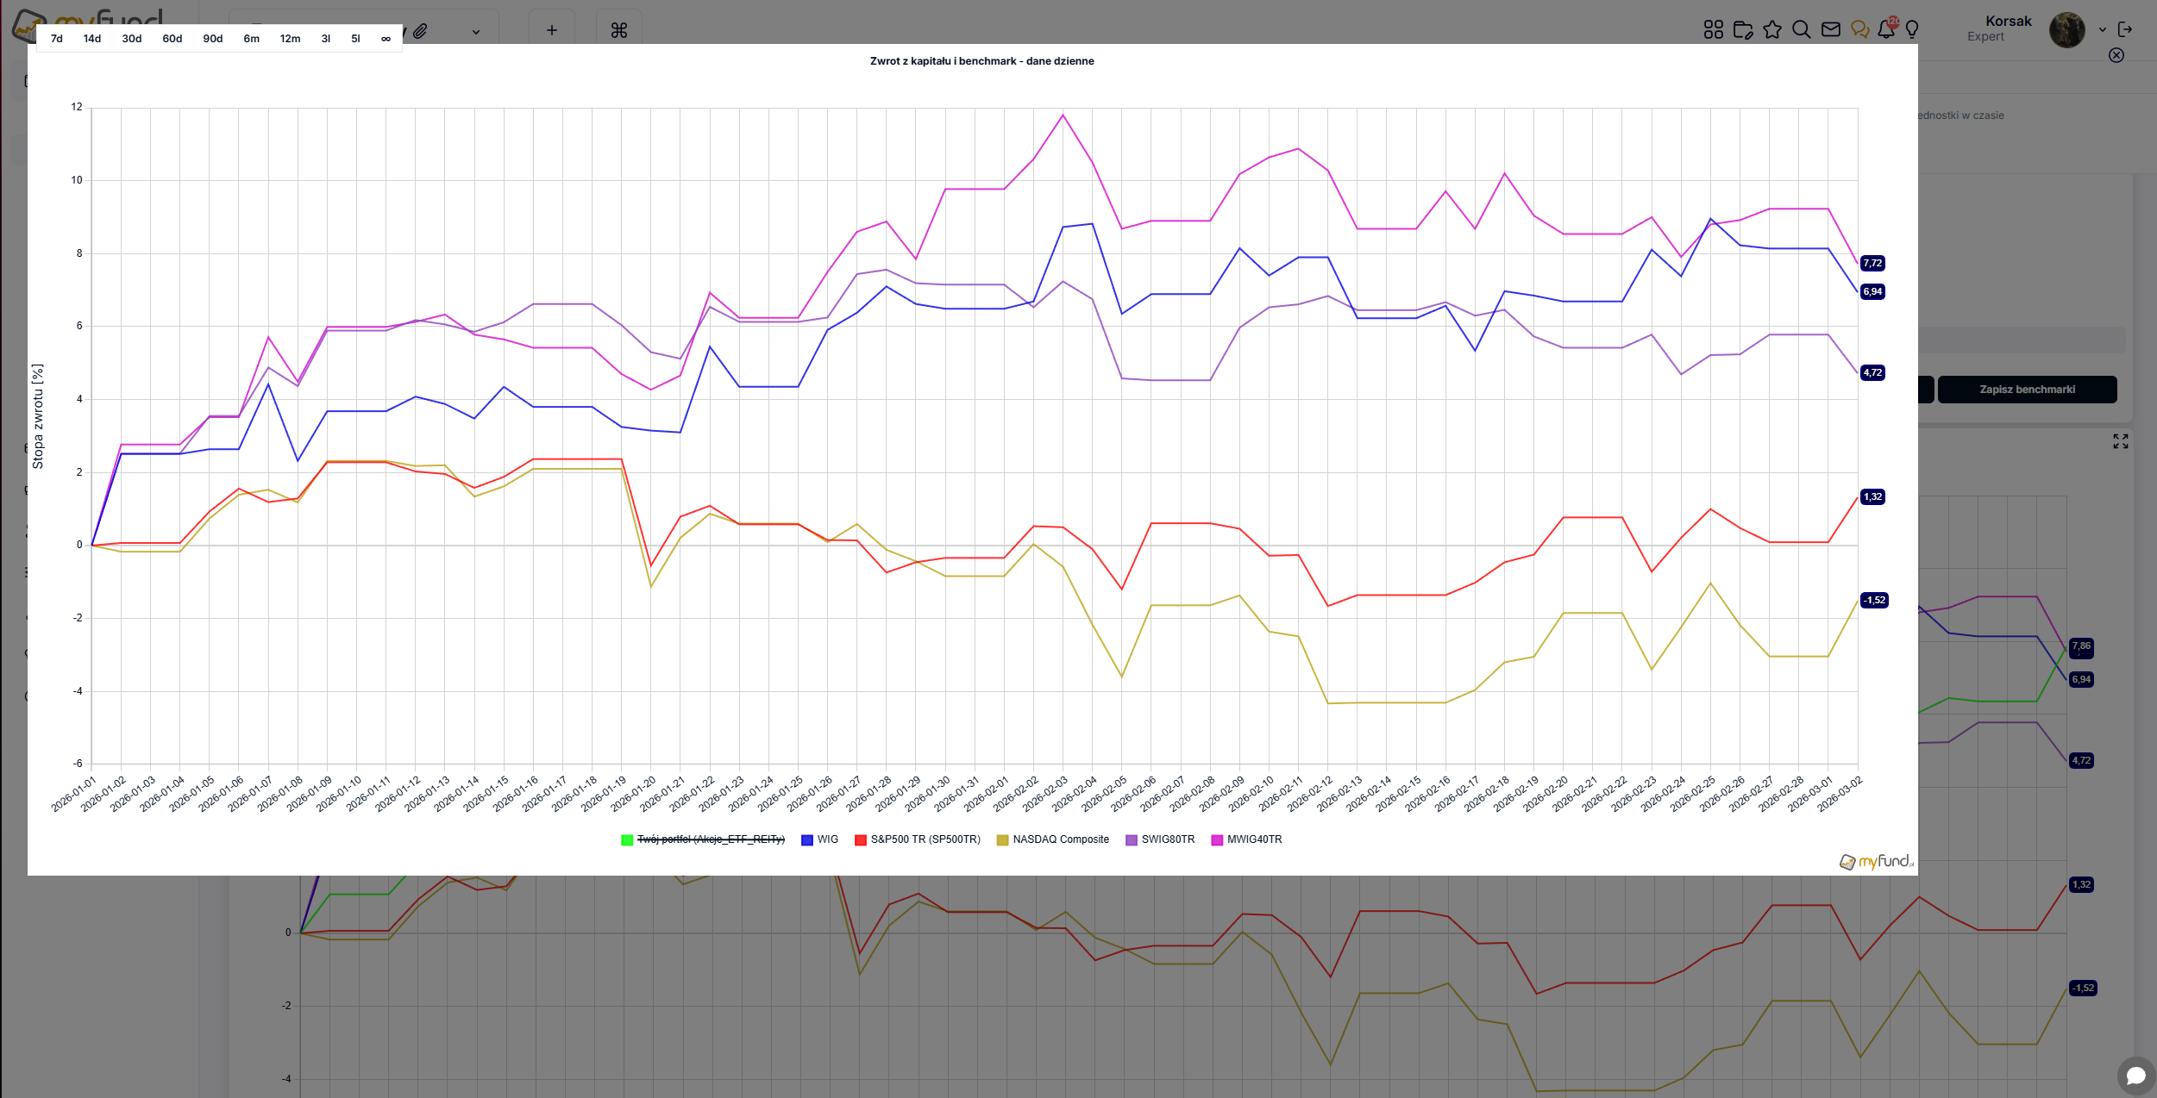
Task: Open the mail envelope icon
Action: (1830, 30)
